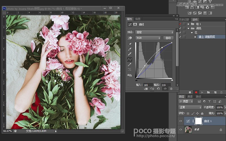Viewport: 226px width, 141px height.
Task: Open the 类型 layer filter dropdown
Action: tap(186, 101)
